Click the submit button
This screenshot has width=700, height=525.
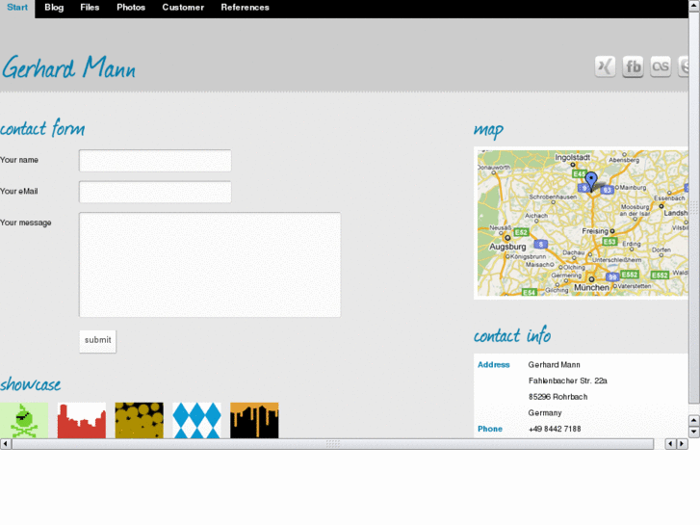pos(98,341)
